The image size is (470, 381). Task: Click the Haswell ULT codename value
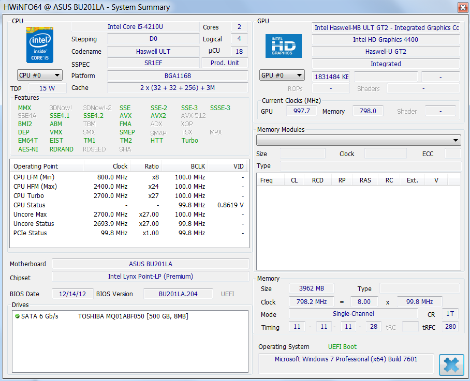point(153,52)
